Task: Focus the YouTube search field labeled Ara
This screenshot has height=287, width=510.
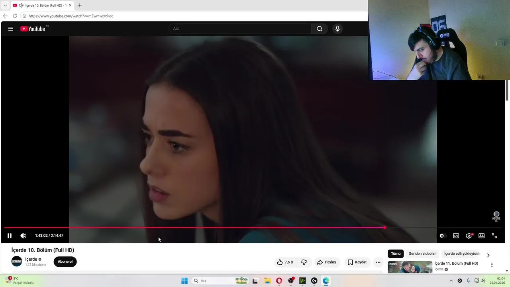Action: coord(240,29)
